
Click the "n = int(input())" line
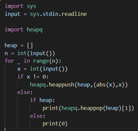pyautogui.click(x=30, y=53)
